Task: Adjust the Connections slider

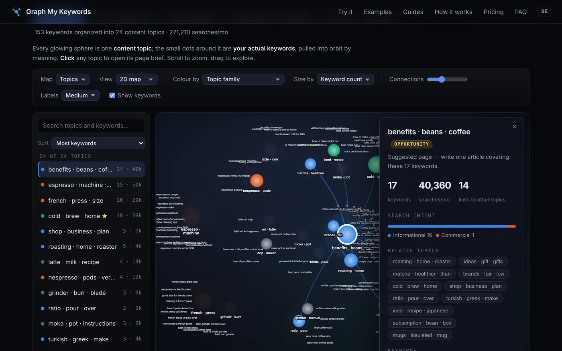Action: tap(447, 79)
